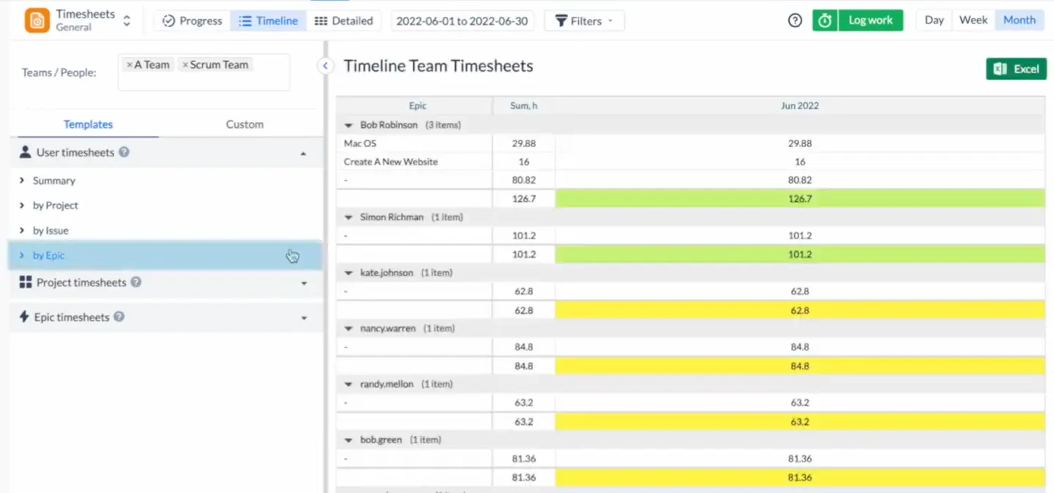Switch to the Progress view
Image resolution: width=1054 pixels, height=493 pixels.
click(x=192, y=20)
